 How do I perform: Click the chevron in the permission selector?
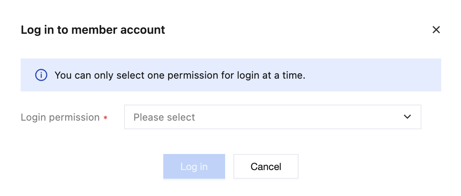point(407,117)
